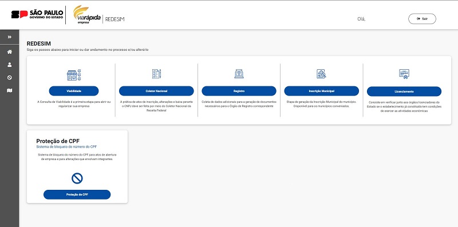The image size is (458, 227).
Task: Expand the sidebar with double chevron
Action: [9, 37]
